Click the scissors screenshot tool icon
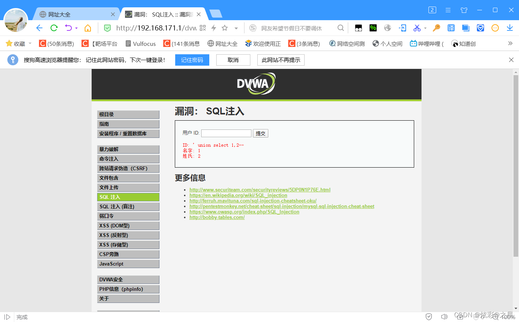Screen dimensions: 519x322 pos(417,28)
